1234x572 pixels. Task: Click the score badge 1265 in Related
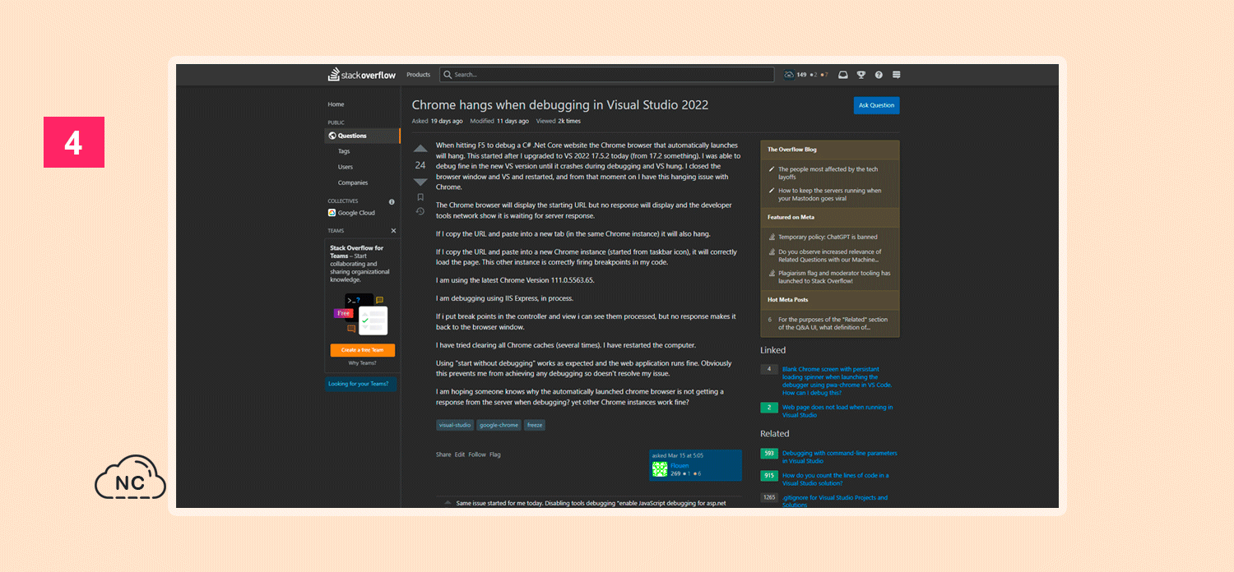tap(769, 497)
